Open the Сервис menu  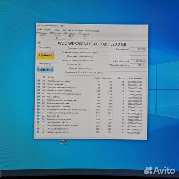[x=57, y=30]
